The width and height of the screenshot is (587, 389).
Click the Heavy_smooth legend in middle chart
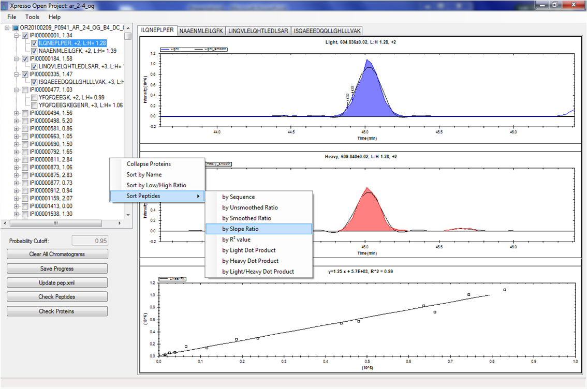pos(218,164)
